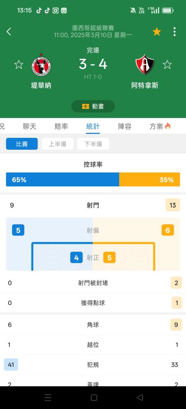
Task: Tap the Android back triangle icon
Action: [140, 398]
